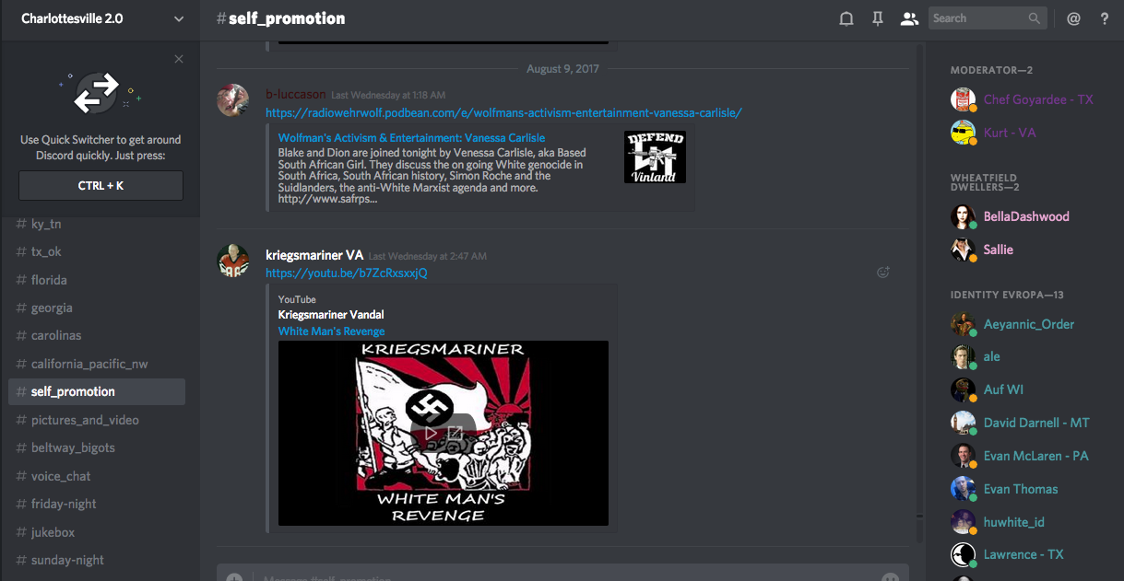The image size is (1124, 581).
Task: Open notification settings bell icon
Action: click(846, 18)
